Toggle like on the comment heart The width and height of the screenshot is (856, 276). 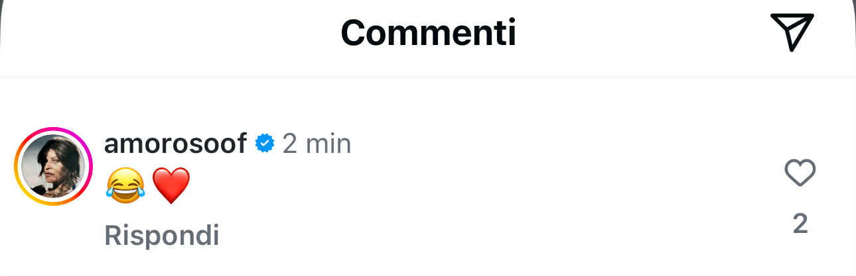point(800,173)
